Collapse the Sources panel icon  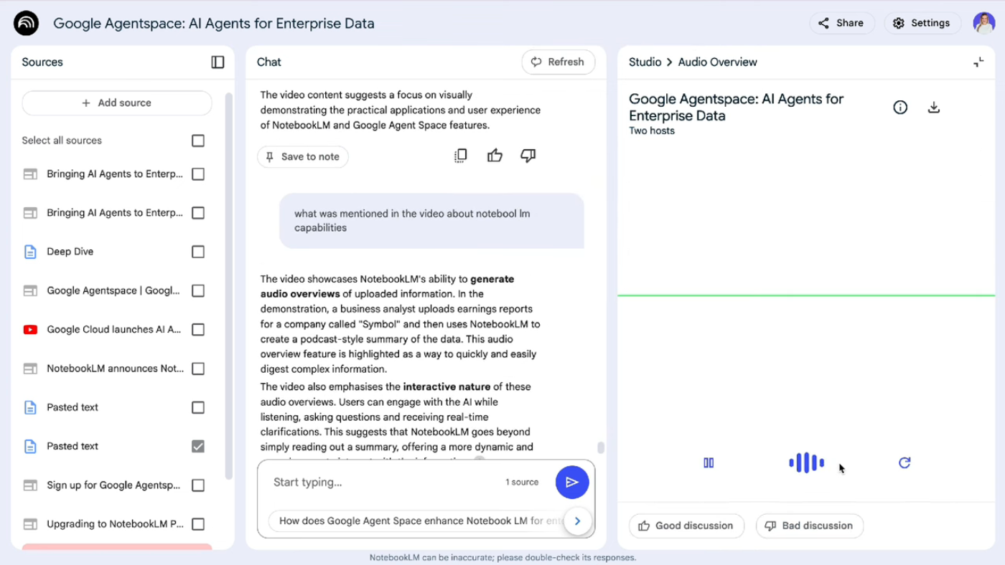[x=218, y=62]
